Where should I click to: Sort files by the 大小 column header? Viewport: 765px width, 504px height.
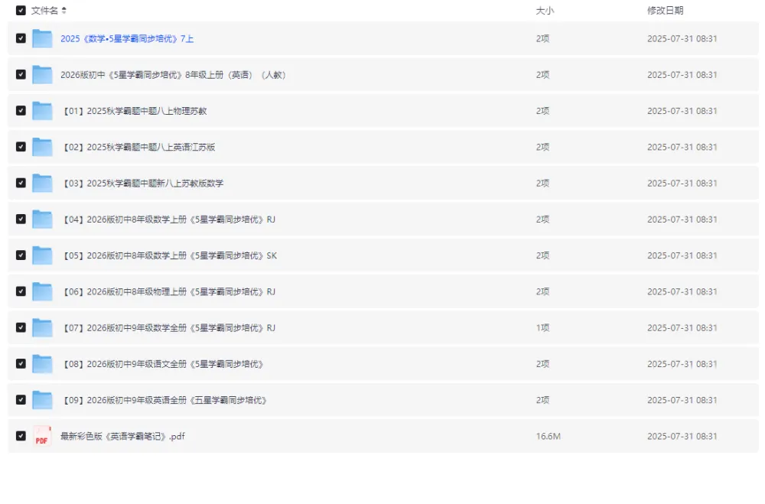(x=544, y=11)
